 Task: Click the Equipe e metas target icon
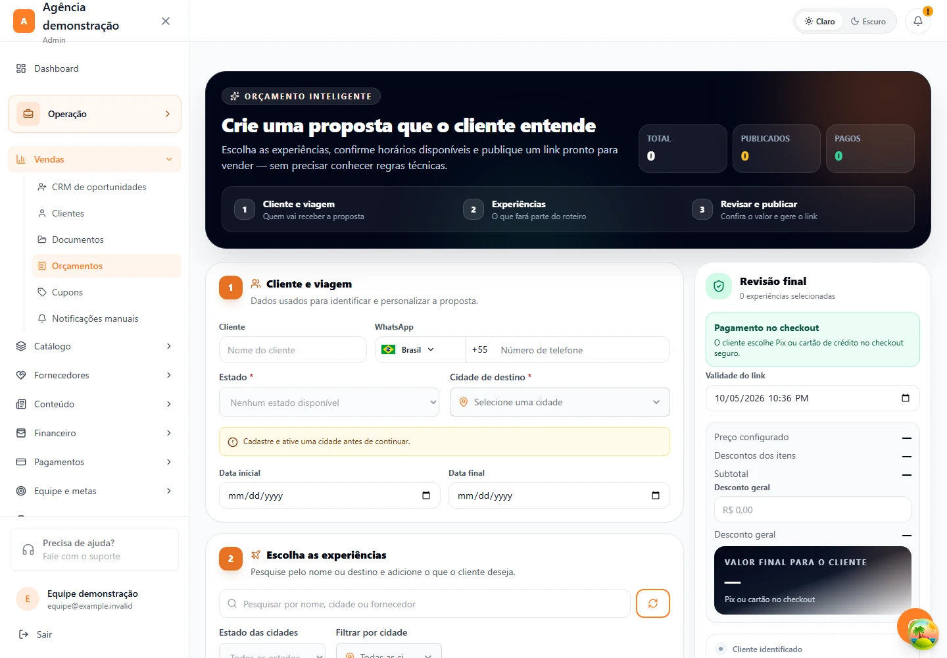[21, 491]
